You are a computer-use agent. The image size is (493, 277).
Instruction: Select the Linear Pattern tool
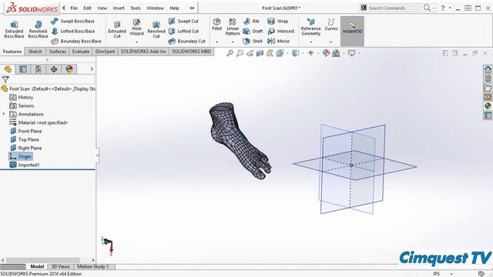233,27
